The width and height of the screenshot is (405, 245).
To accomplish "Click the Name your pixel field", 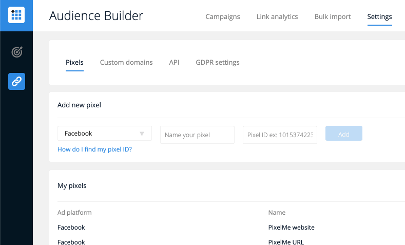I will pyautogui.click(x=197, y=135).
